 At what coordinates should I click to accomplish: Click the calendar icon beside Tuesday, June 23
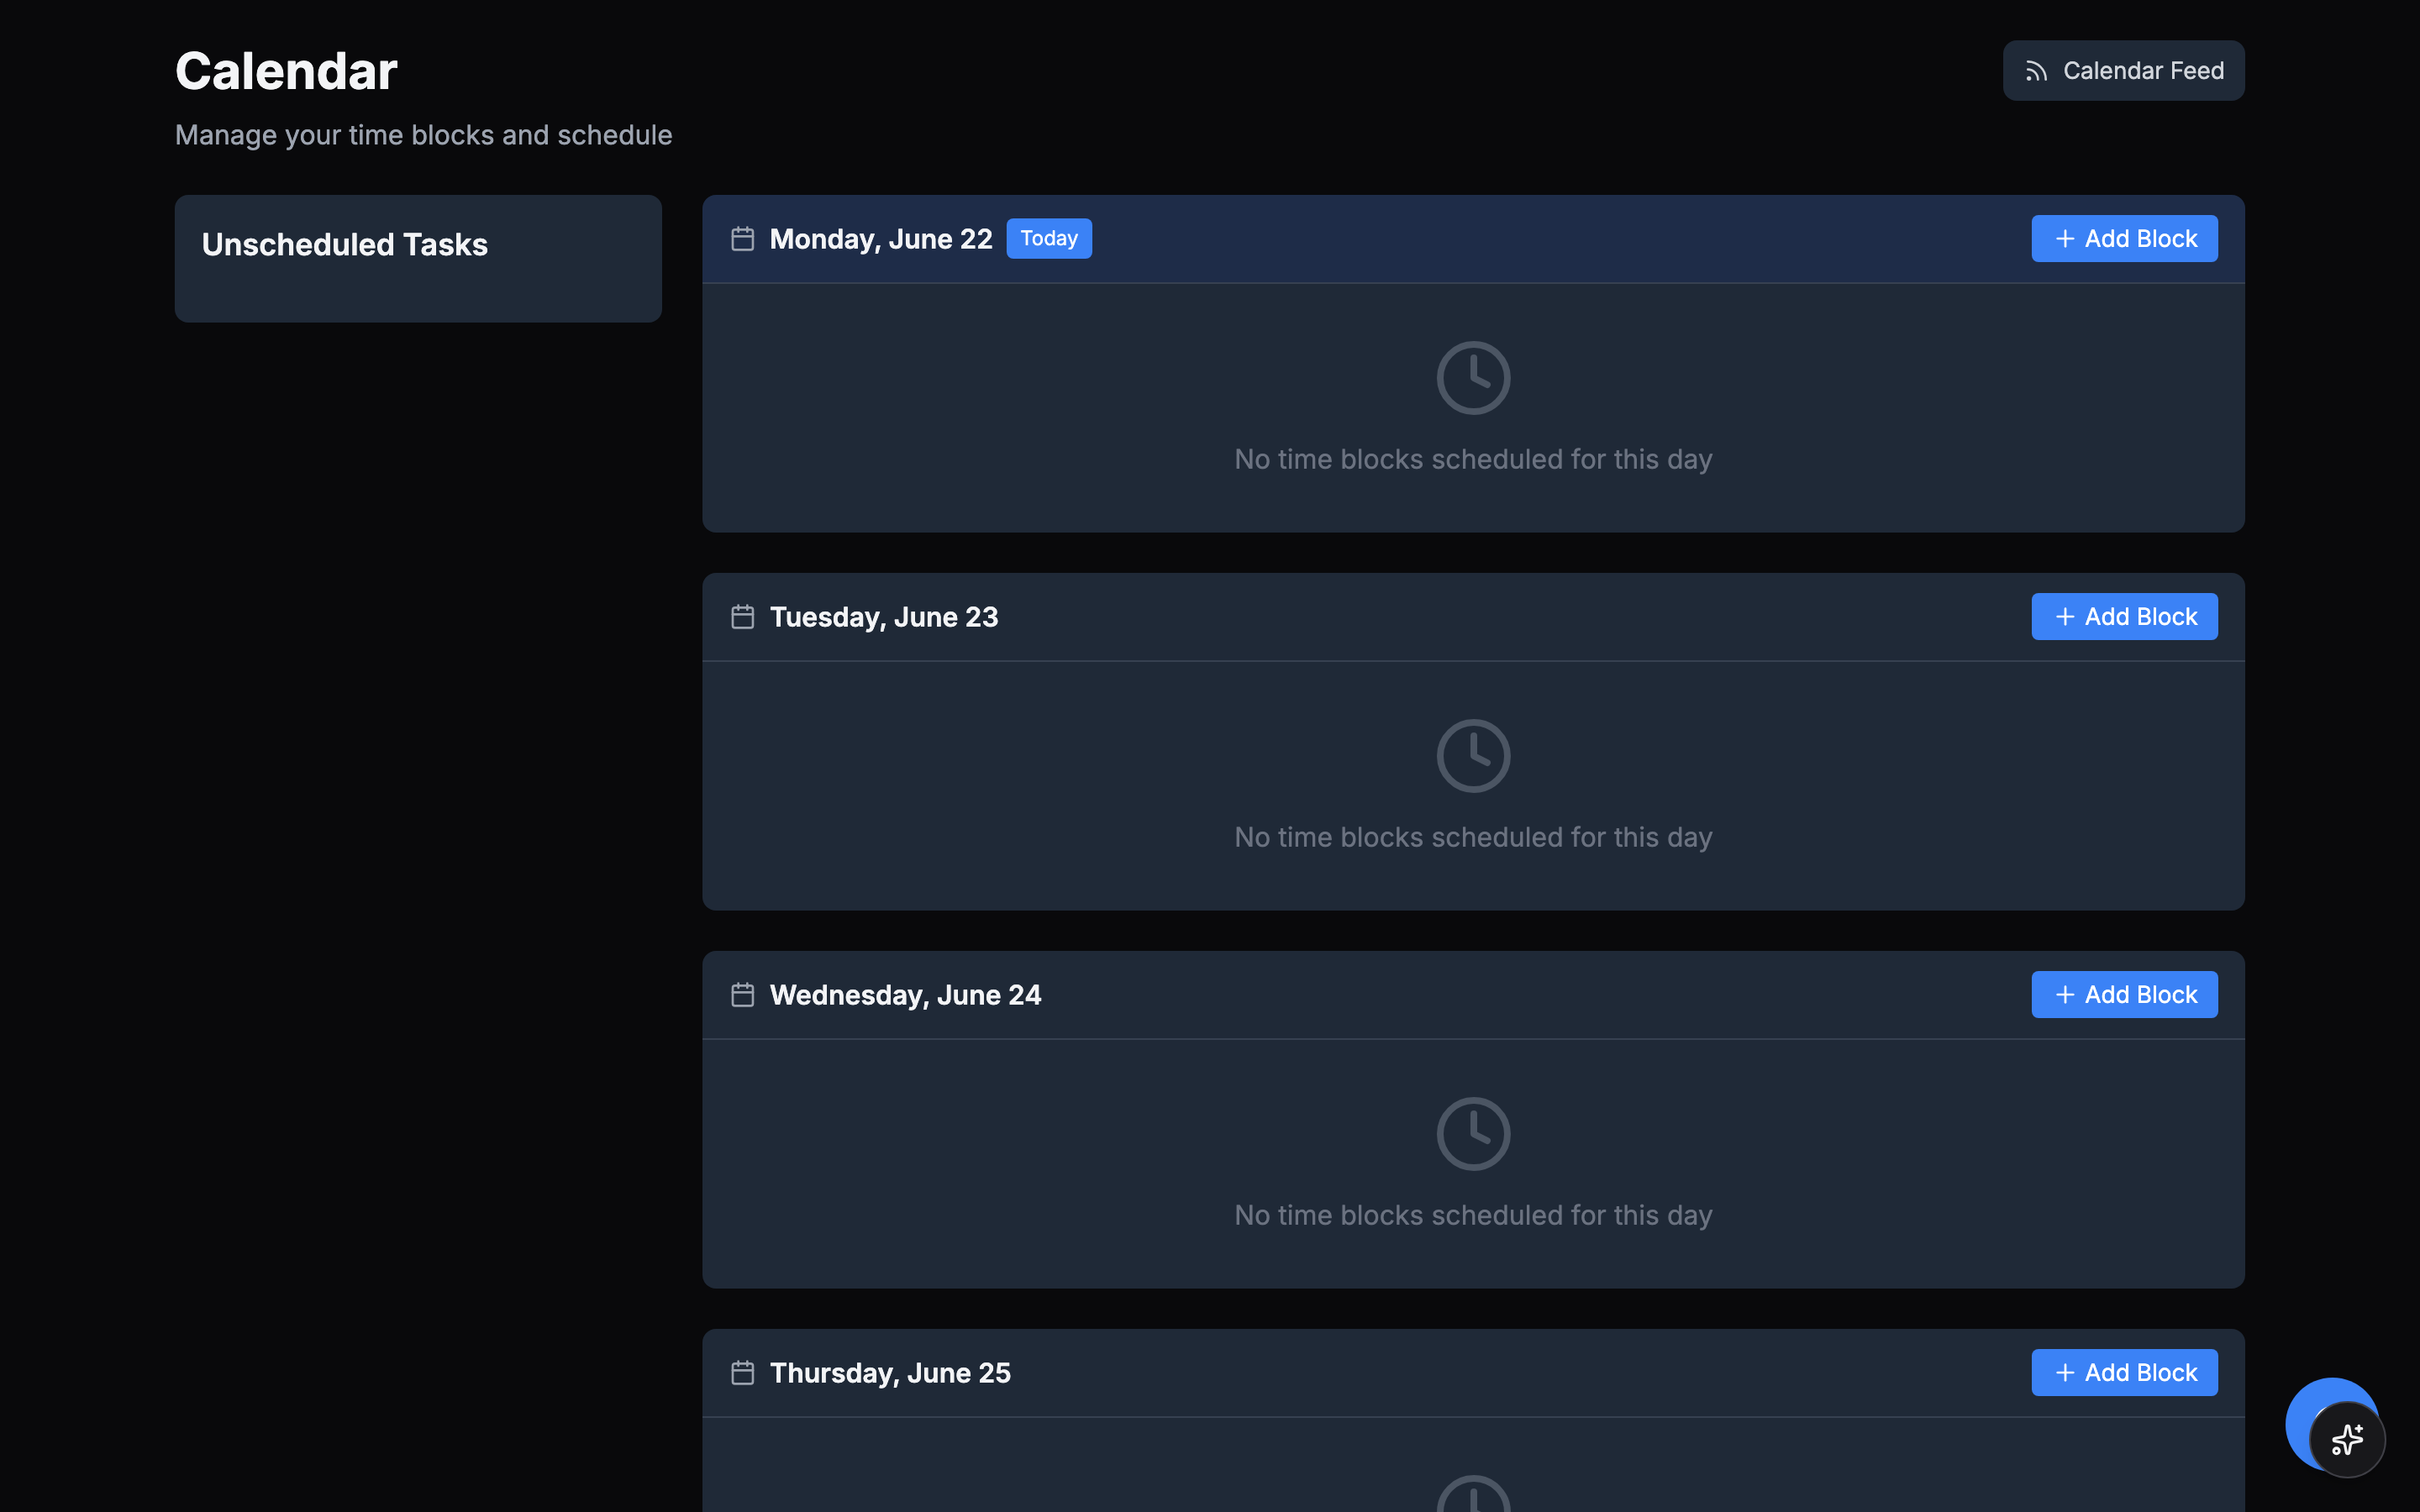point(742,617)
